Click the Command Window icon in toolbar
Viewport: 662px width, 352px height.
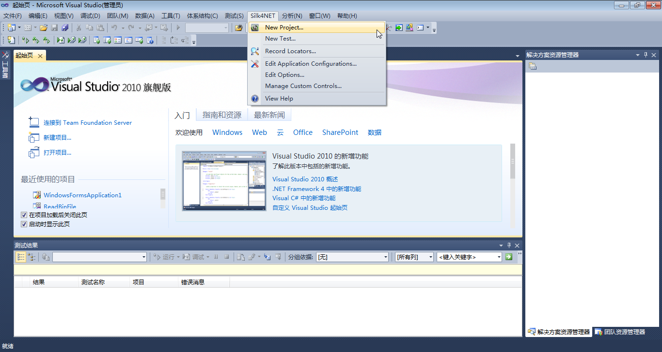click(x=420, y=28)
